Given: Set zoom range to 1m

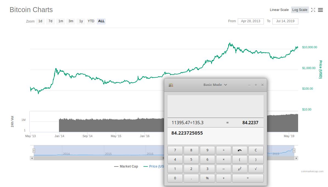Looking at the screenshot, I should [61, 21].
